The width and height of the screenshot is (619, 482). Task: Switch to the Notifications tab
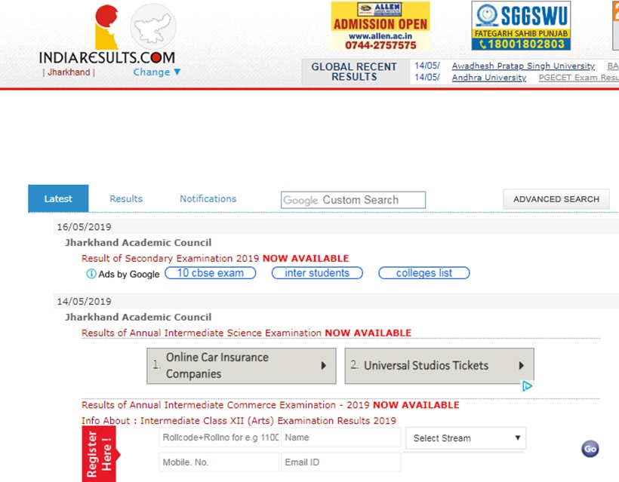(x=208, y=199)
